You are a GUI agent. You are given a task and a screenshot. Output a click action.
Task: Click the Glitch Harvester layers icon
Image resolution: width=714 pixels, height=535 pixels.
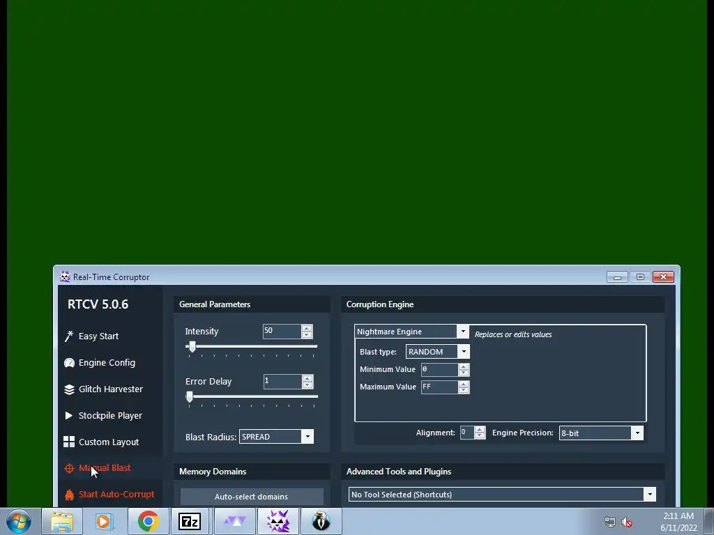tap(69, 389)
